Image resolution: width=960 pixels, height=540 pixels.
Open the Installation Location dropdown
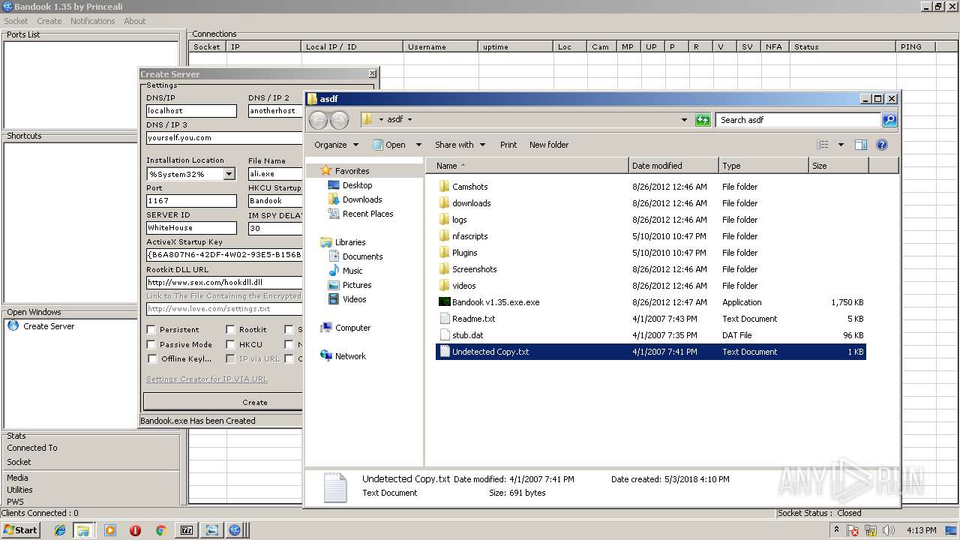point(229,174)
